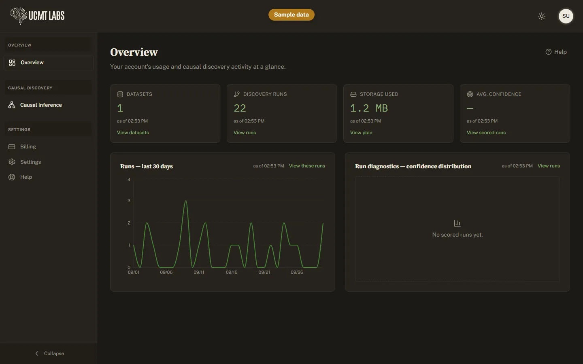Image resolution: width=583 pixels, height=364 pixels.
Task: Click the No scored runs yet message
Action: [457, 235]
